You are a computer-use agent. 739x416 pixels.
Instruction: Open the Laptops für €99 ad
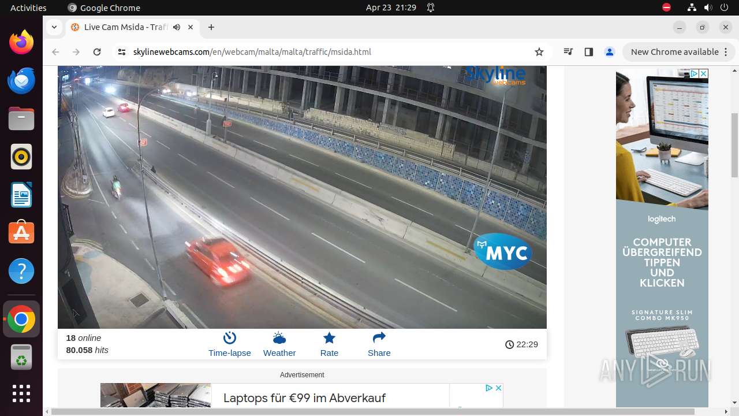coord(304,398)
